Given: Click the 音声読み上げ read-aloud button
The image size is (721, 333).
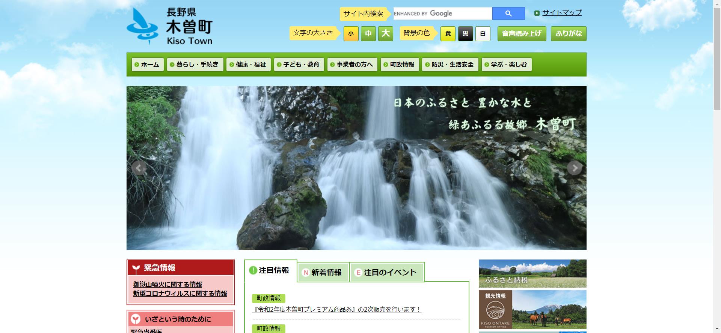Looking at the screenshot, I should tap(522, 34).
